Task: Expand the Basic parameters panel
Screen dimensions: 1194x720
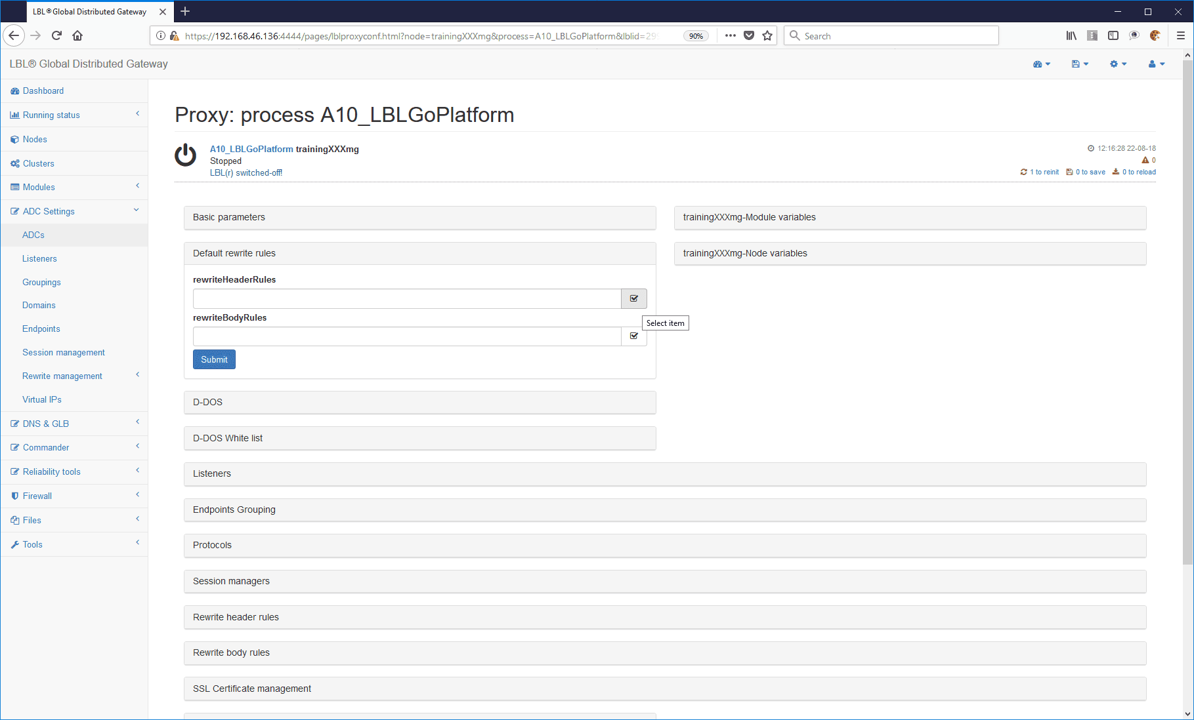Action: click(x=420, y=218)
